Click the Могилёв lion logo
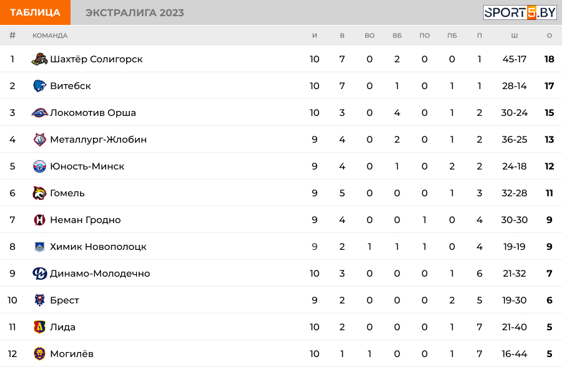This screenshot has width=562, height=367. tap(39, 354)
